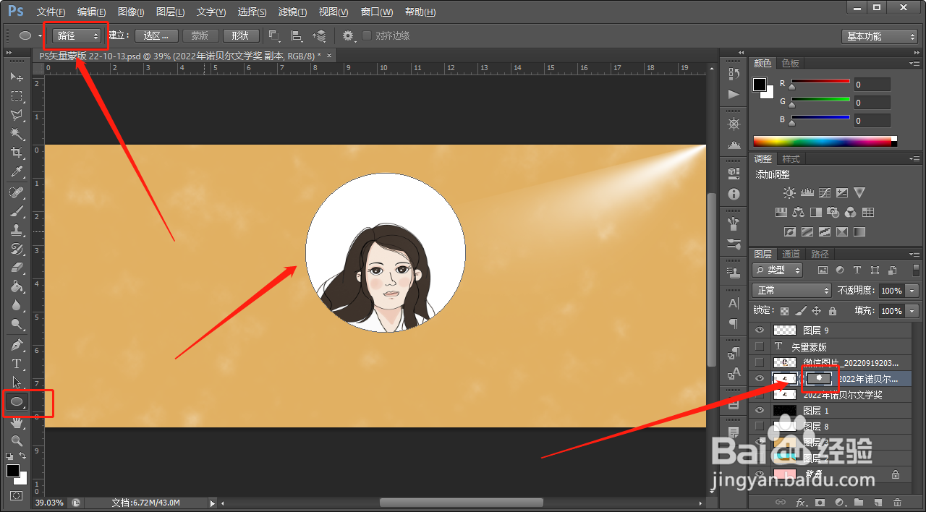Select the Hand tool
Viewport: 926px width, 512px height.
coord(17,423)
